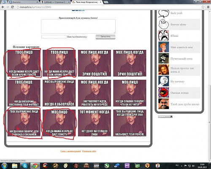Click the "Омская птица" red bird icon
The width and height of the screenshot is (211, 169).
(x=164, y=93)
